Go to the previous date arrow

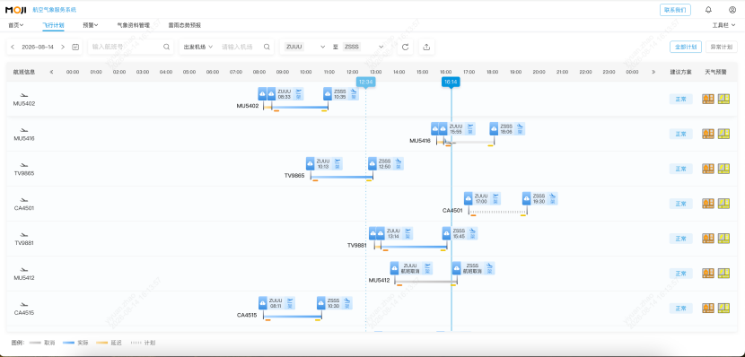click(x=13, y=47)
